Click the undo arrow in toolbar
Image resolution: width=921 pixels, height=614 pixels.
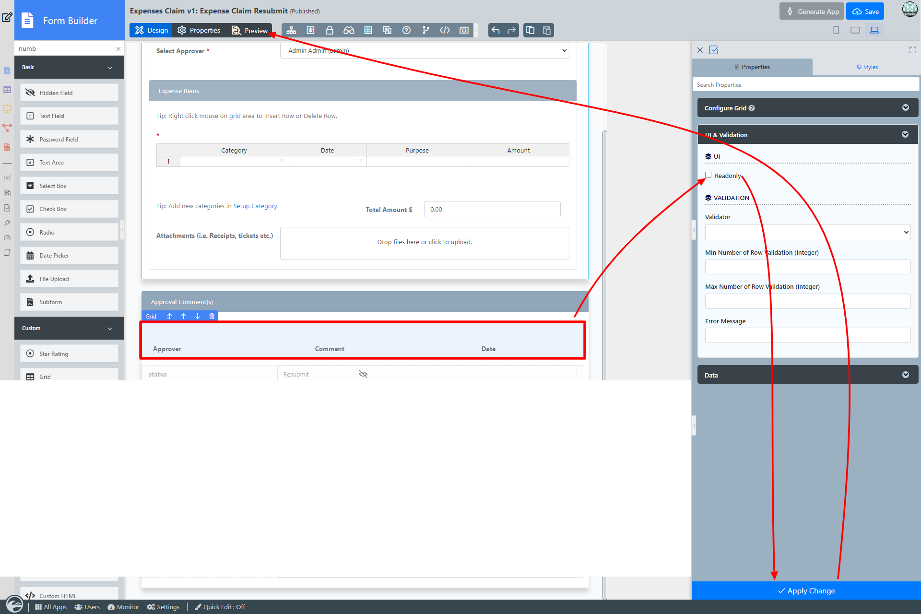pos(496,30)
